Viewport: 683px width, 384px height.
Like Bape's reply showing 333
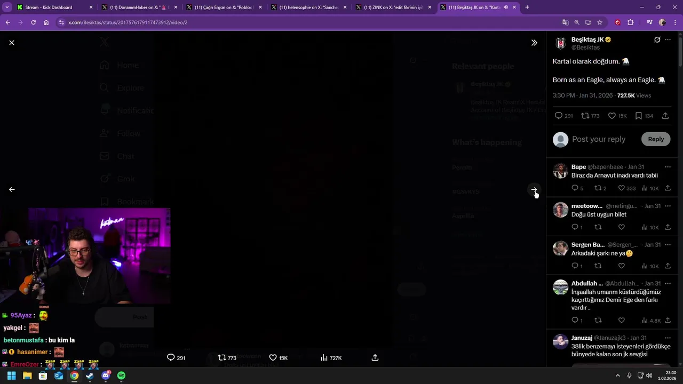coord(626,188)
